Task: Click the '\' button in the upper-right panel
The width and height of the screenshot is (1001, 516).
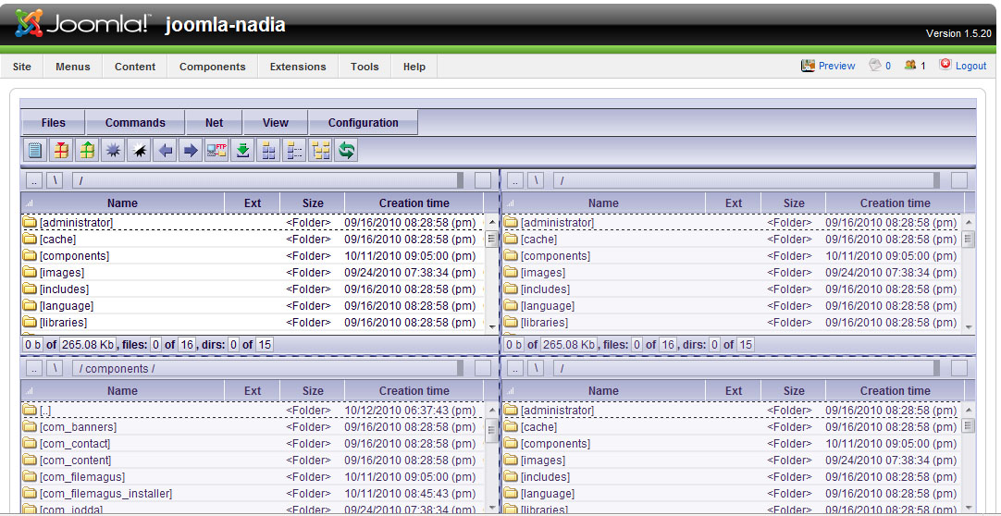Action: pos(536,180)
